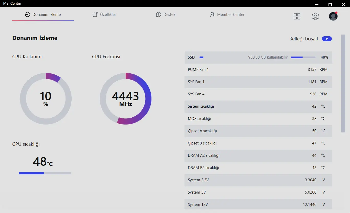Click the 980,88 GB kullanılabilir text
The image size is (350, 213).
(268, 57)
